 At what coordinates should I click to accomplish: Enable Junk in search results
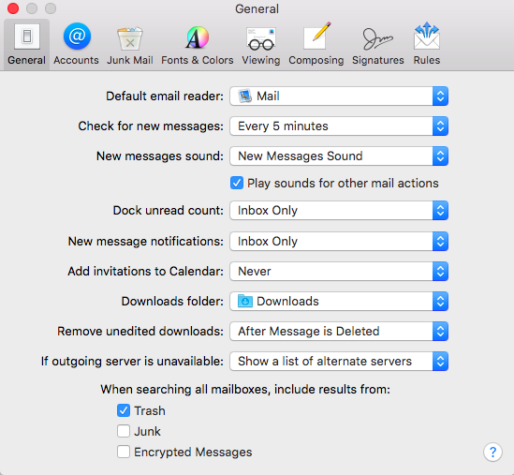pos(124,431)
